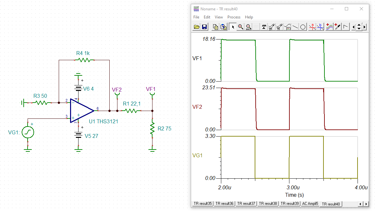Click the zoom 100% magnifier icon

pyautogui.click(x=249, y=27)
